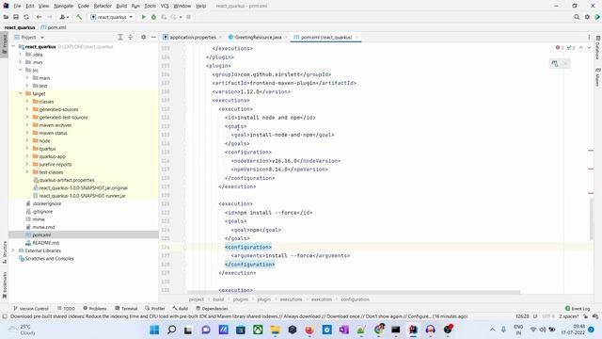Start debugging with the bug icon
This screenshot has width=602, height=339.
tap(153, 17)
